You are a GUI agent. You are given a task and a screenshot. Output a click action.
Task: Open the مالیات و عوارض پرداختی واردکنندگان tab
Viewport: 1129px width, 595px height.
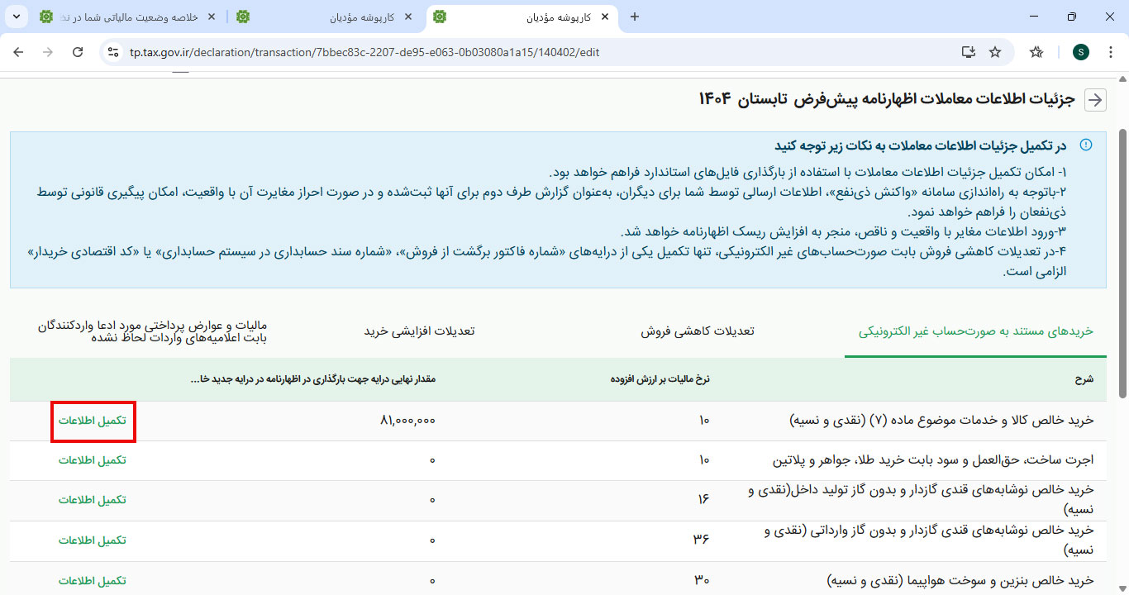click(x=153, y=331)
